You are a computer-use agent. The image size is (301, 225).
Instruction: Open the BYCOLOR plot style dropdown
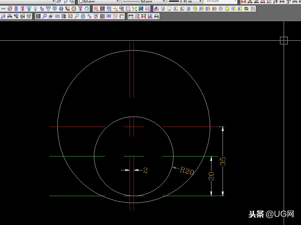[x=236, y=1]
